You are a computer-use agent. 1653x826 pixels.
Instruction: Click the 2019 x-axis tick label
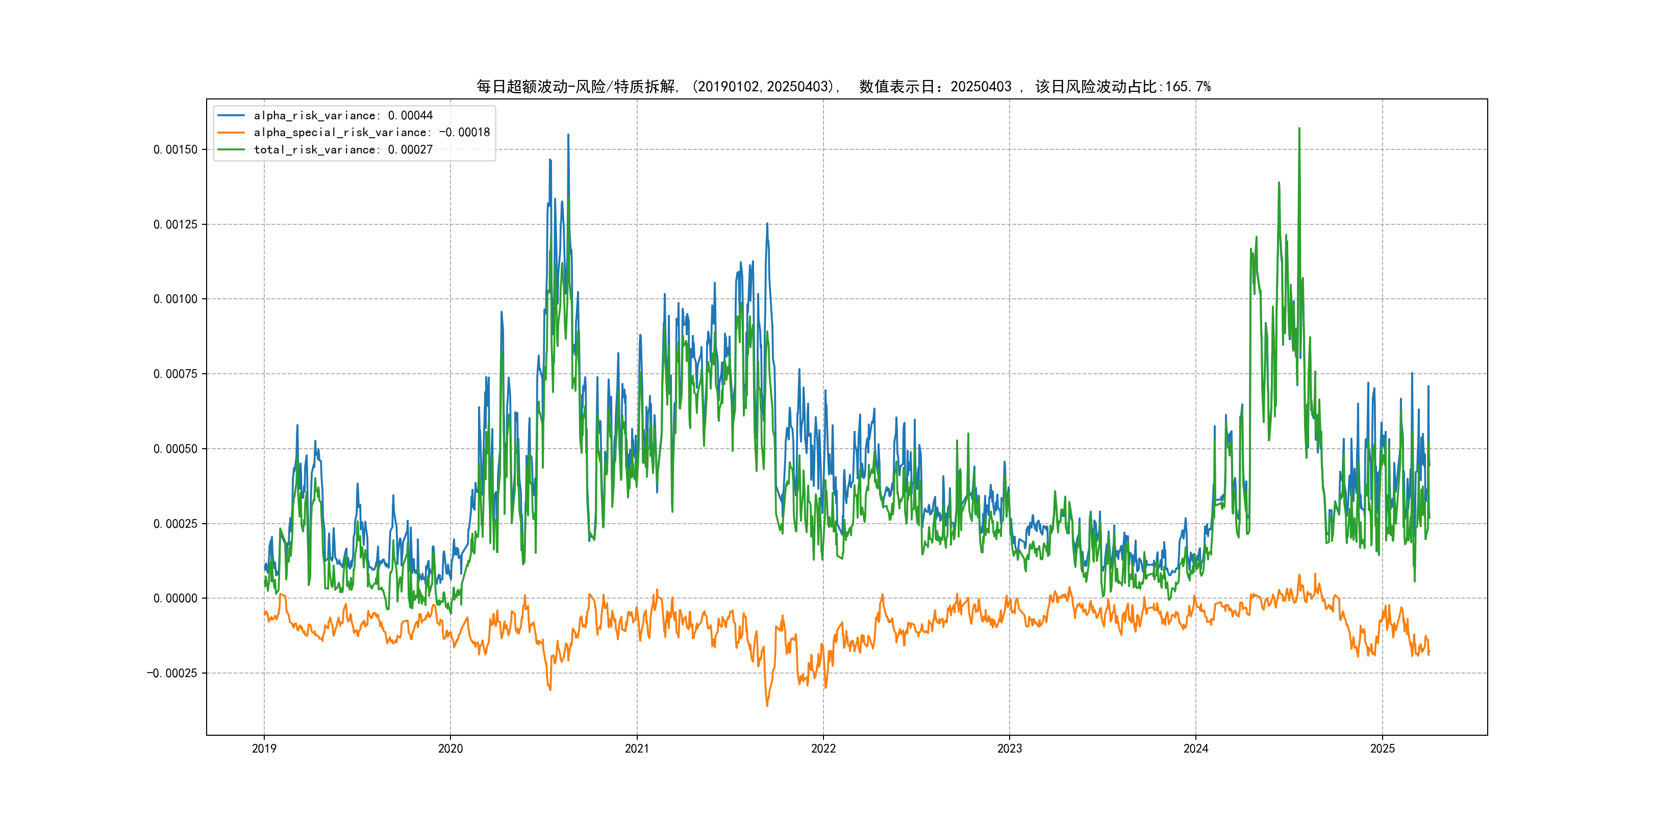point(264,748)
